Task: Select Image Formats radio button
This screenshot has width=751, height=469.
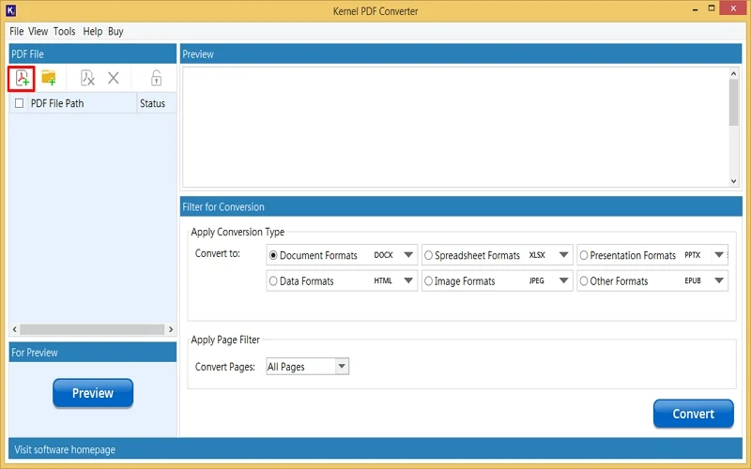Action: 428,280
